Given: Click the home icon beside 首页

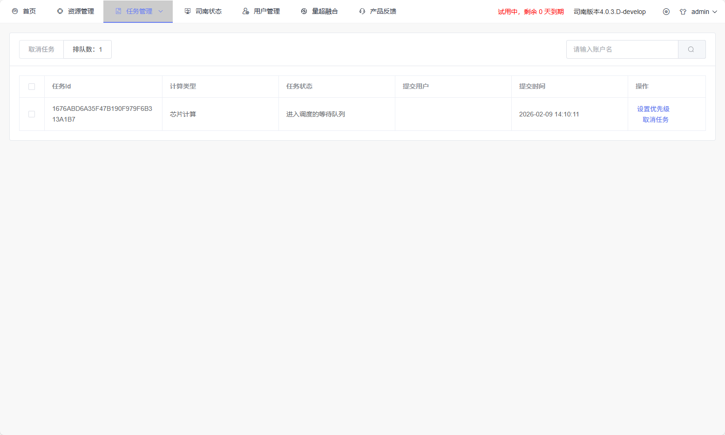Looking at the screenshot, I should pyautogui.click(x=15, y=11).
